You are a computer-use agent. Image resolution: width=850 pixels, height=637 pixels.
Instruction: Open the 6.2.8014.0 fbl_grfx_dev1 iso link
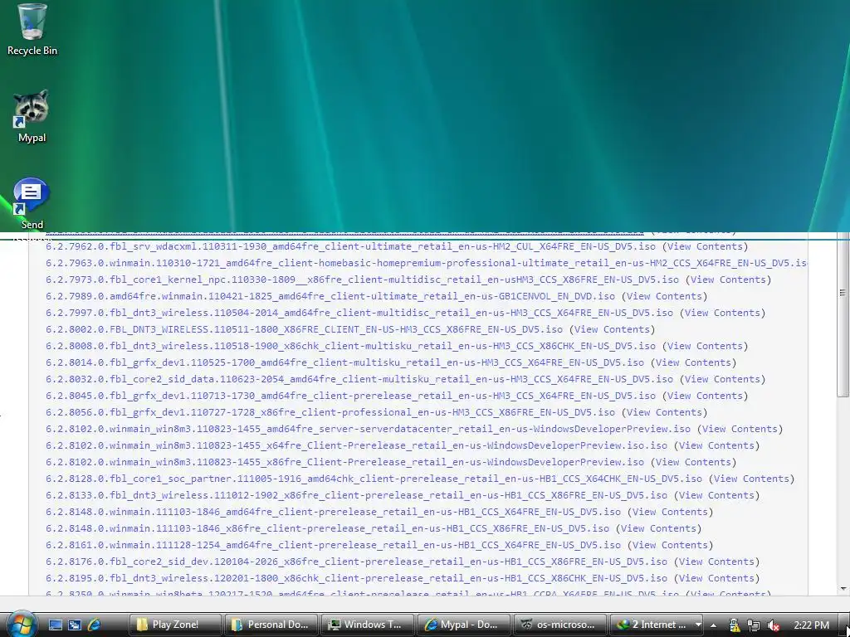344,362
